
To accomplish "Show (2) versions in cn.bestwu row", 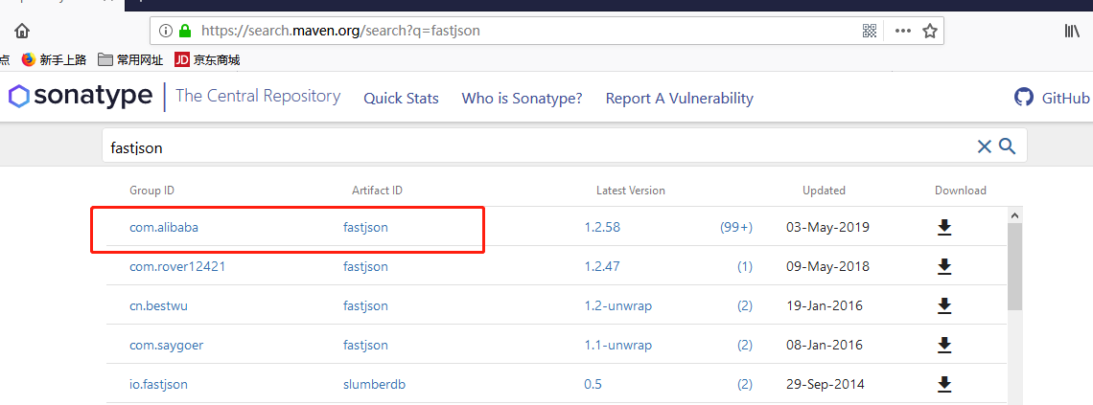I will click(744, 305).
